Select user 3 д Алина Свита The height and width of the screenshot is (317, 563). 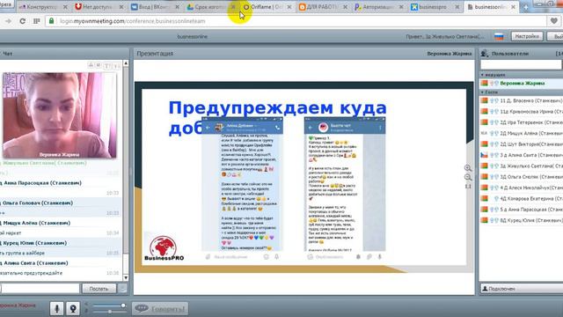(522, 155)
